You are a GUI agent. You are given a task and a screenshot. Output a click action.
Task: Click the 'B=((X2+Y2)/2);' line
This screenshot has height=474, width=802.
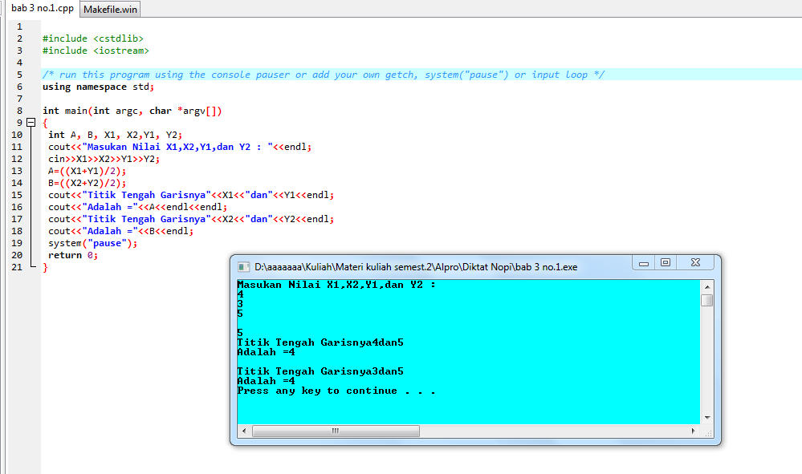[87, 183]
